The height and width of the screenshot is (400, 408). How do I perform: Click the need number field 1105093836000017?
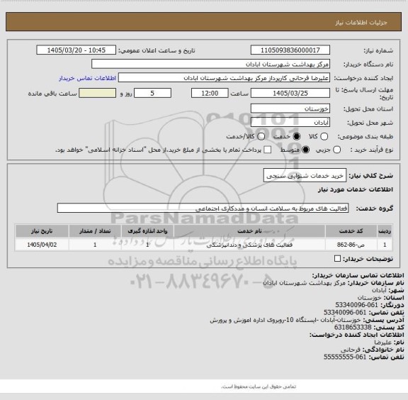[290, 50]
